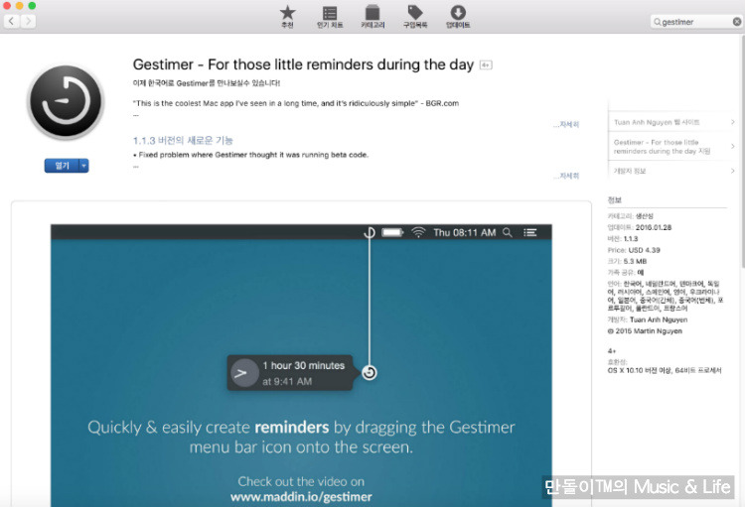Viewport: 745px width, 507px height.
Task: Open the Categories tab
Action: [372, 17]
